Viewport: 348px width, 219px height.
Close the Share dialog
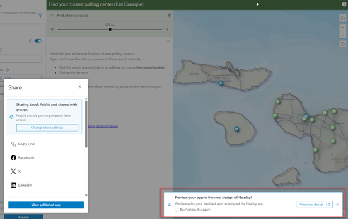point(80,87)
